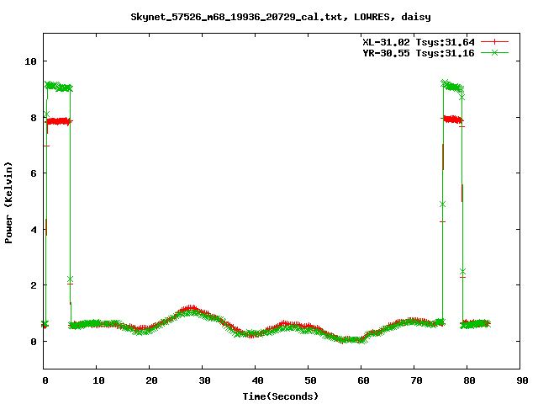Click the 'Power (Kelvin)' y-axis label

coord(8,203)
